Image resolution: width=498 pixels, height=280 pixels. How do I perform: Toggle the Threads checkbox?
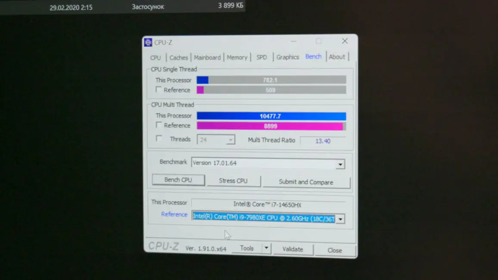pyautogui.click(x=159, y=139)
